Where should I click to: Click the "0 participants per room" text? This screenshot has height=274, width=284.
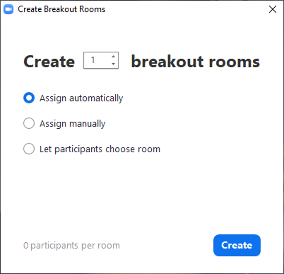tap(71, 245)
